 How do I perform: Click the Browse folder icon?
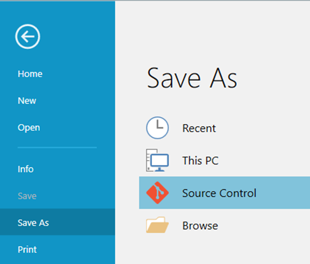pos(157,225)
